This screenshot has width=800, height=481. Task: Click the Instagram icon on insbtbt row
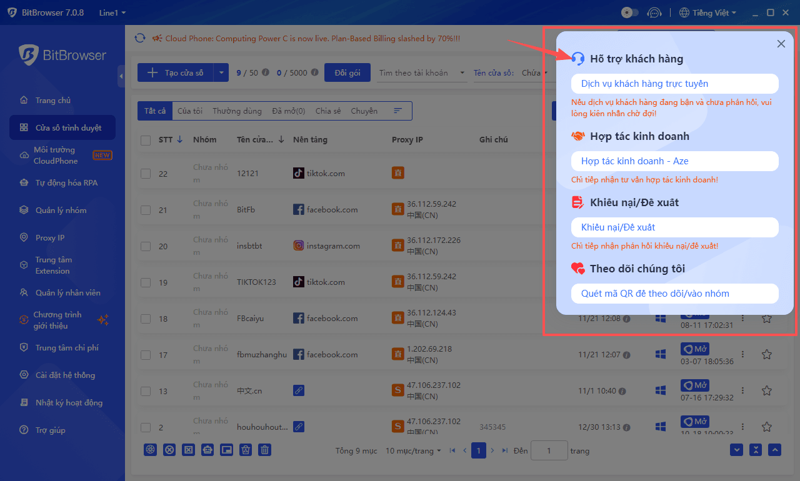[x=299, y=245]
